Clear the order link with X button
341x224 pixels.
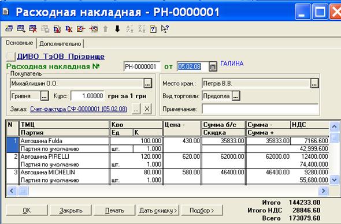pyautogui.click(x=147, y=109)
